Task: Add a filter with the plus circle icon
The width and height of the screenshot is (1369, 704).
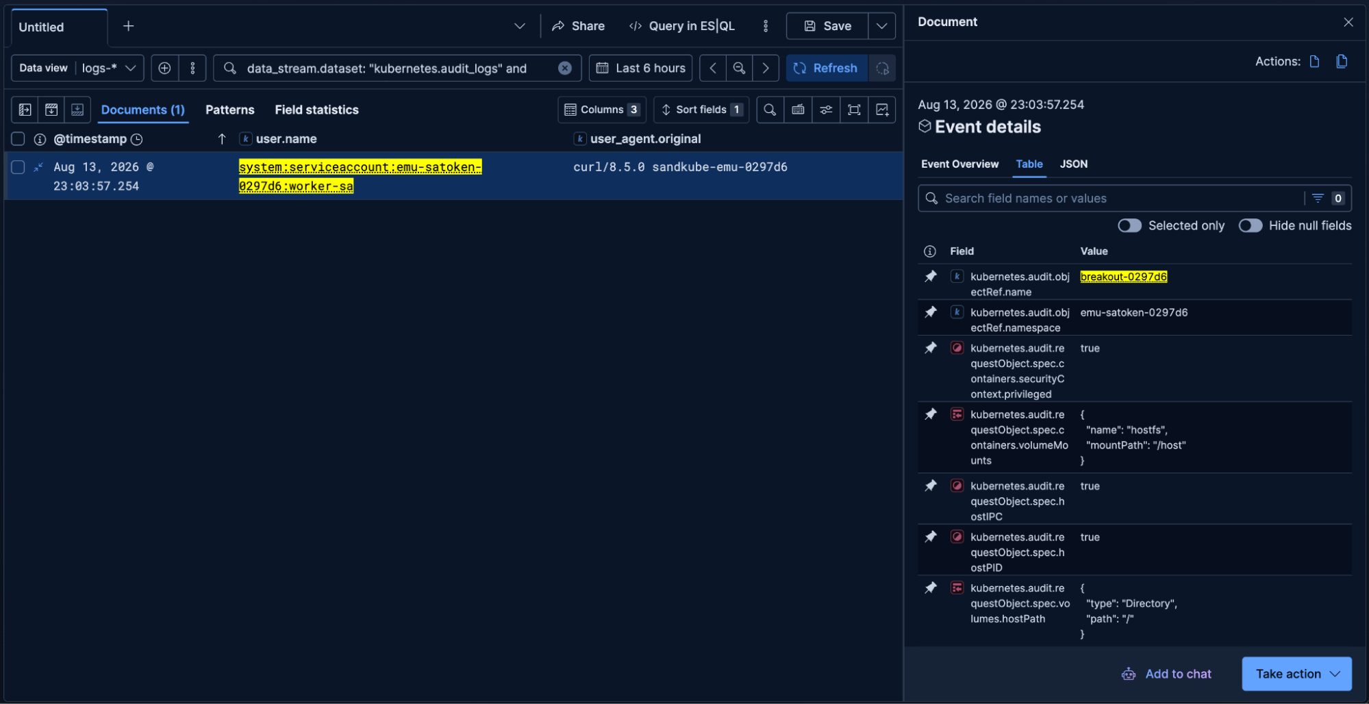Action: (164, 68)
